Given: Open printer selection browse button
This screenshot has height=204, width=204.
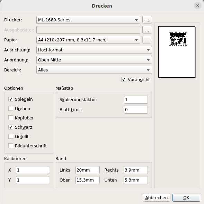Looking at the screenshot, I should (x=147, y=20).
